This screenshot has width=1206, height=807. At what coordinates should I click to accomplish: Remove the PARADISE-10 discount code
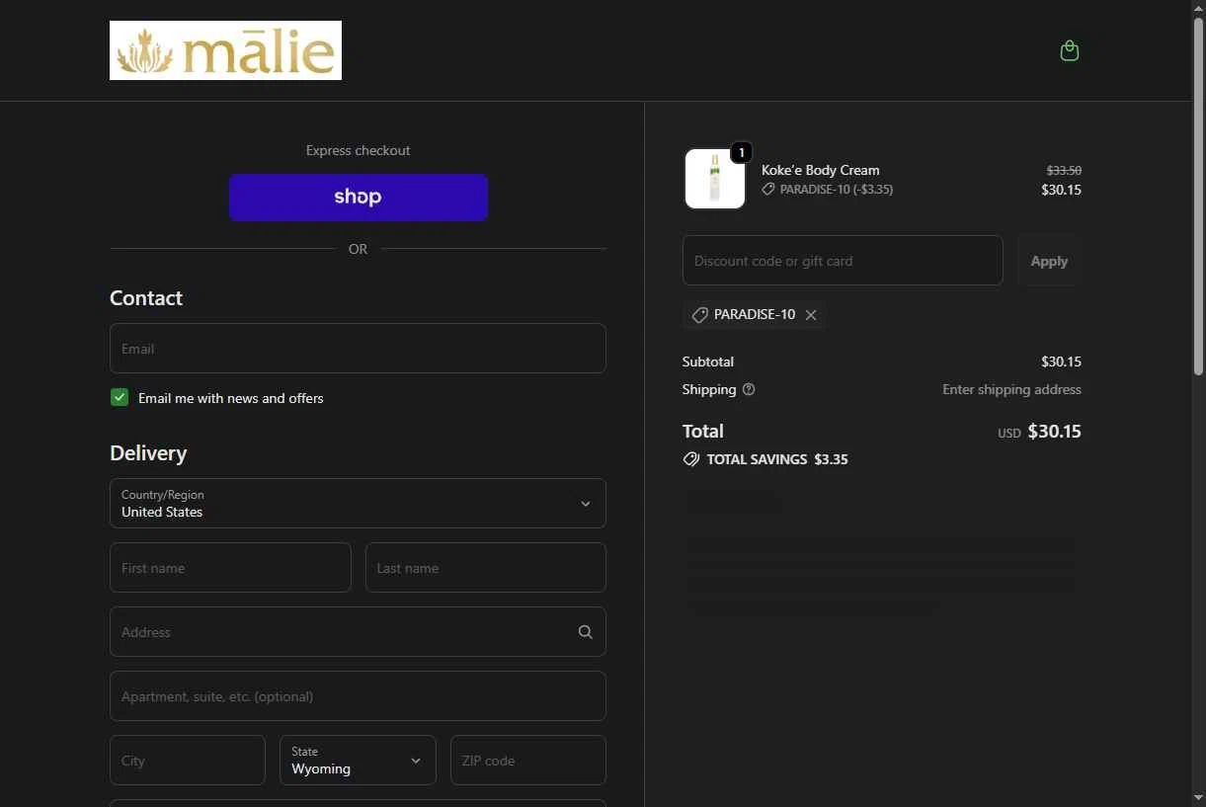pyautogui.click(x=811, y=315)
